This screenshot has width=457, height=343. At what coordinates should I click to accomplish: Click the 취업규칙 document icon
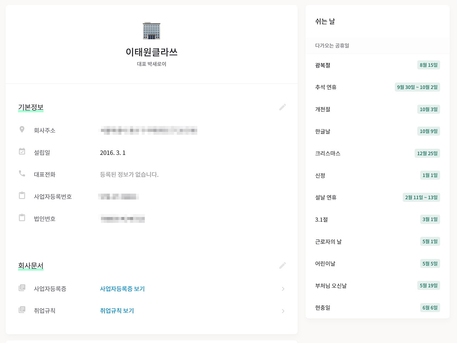click(x=22, y=309)
